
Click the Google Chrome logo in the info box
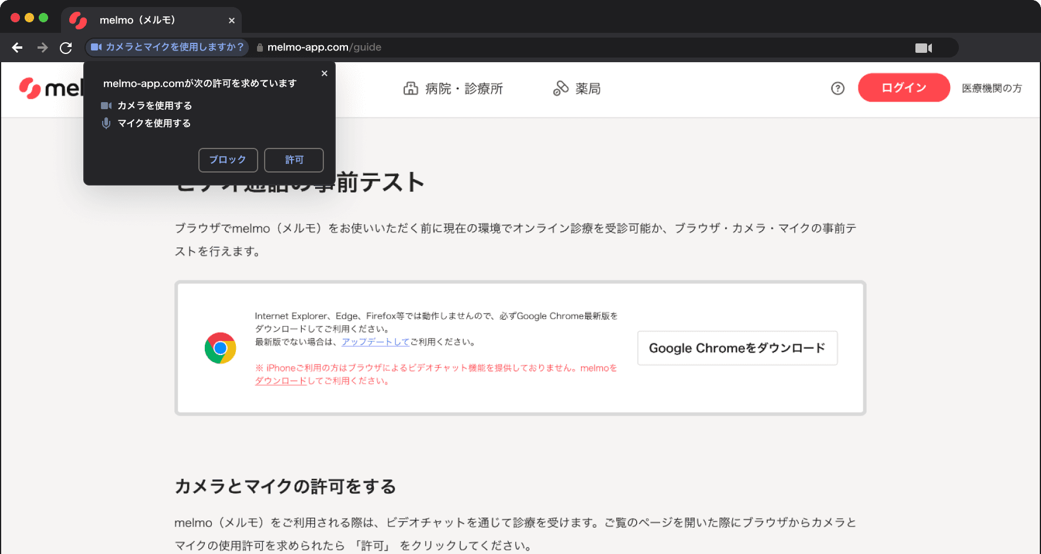pos(220,347)
